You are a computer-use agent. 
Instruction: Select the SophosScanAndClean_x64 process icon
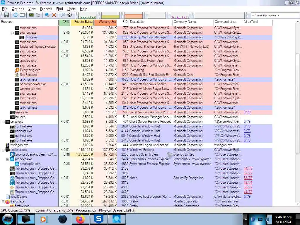12,155
